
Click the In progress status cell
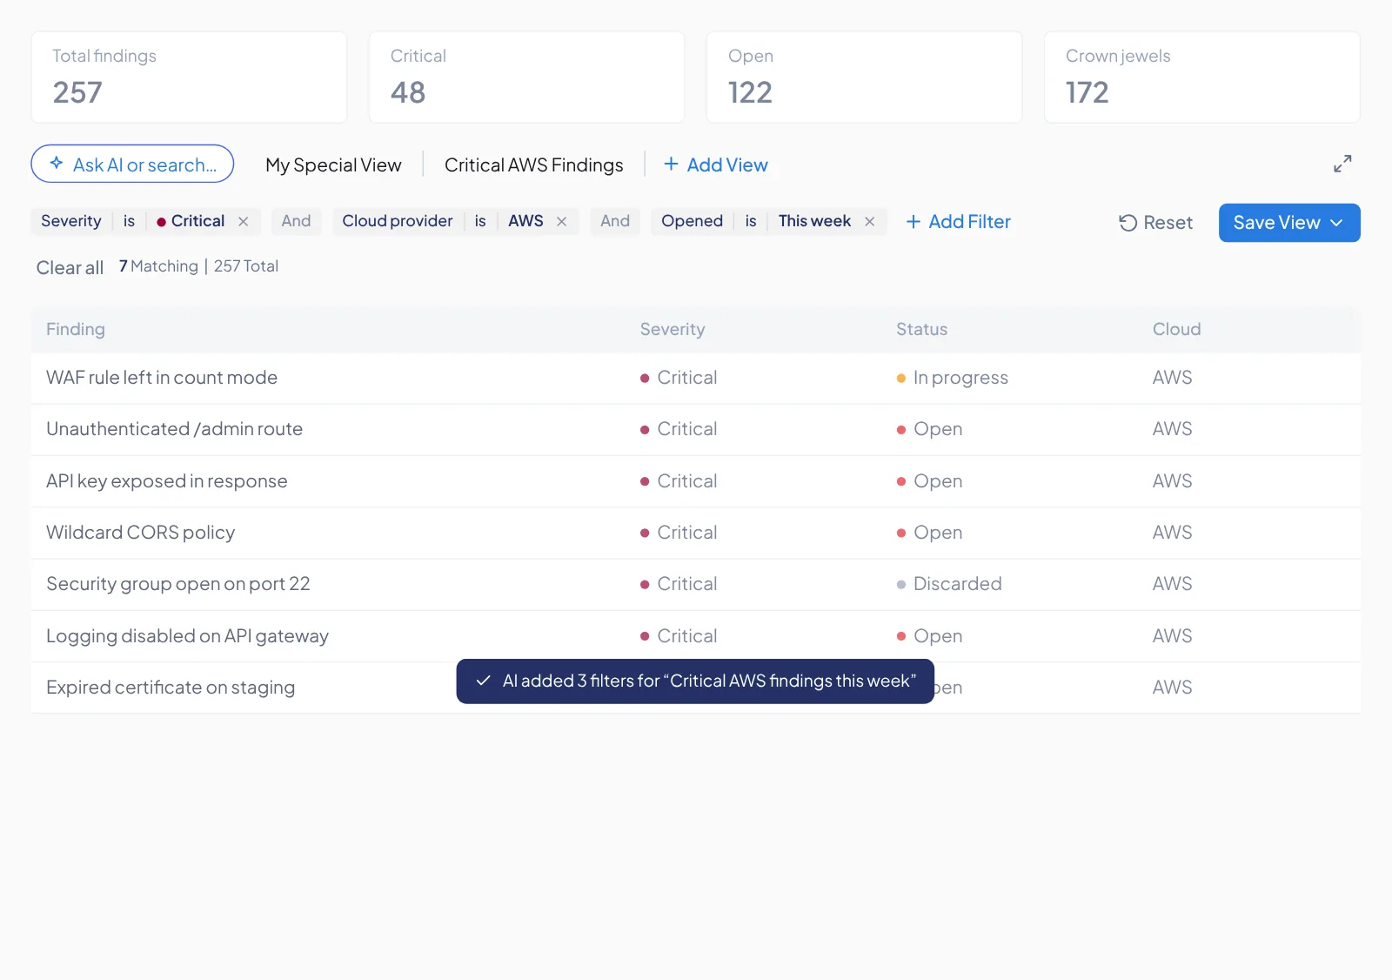click(953, 378)
